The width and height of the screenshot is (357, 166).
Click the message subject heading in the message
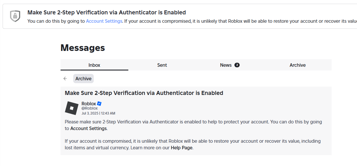(x=144, y=93)
